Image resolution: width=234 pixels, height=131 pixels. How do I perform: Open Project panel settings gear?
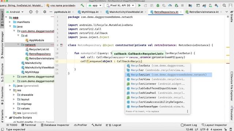(45, 12)
